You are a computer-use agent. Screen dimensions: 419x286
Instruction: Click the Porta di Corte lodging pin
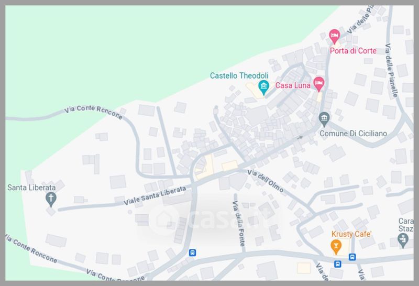(x=334, y=36)
